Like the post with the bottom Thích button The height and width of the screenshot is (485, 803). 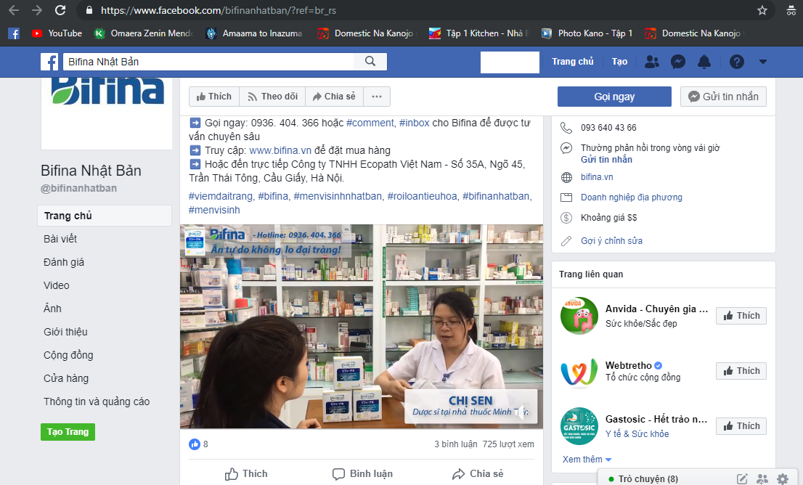[x=246, y=473]
